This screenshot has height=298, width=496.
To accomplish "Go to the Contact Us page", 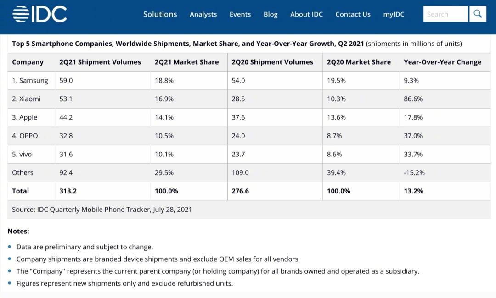I will (353, 14).
